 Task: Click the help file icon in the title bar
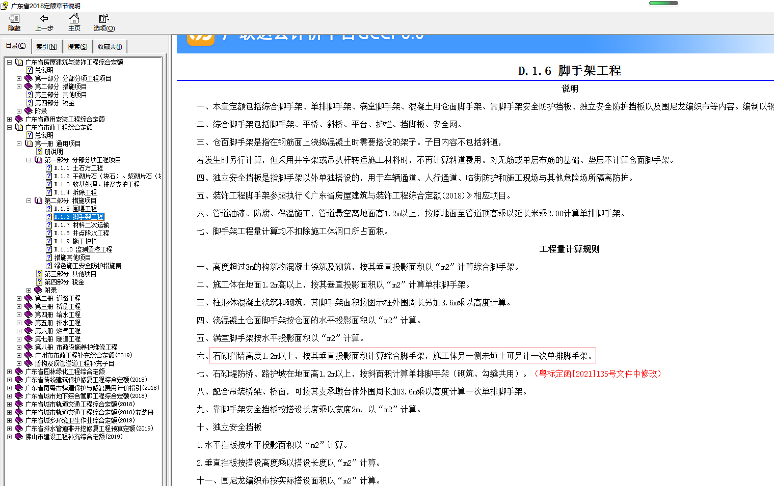point(5,6)
